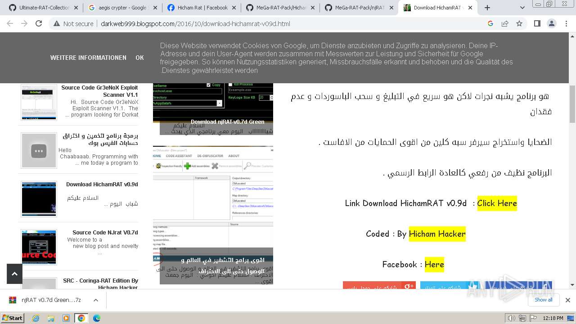This screenshot has height=324, width=576.
Task: Open the Facebook accounts guessing post thumbnail
Action: tap(39, 150)
